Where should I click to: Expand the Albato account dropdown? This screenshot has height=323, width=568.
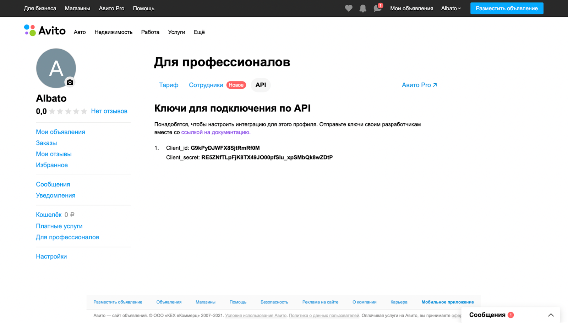[x=451, y=9]
